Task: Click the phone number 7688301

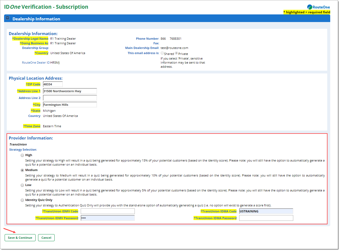Action: tap(176, 39)
